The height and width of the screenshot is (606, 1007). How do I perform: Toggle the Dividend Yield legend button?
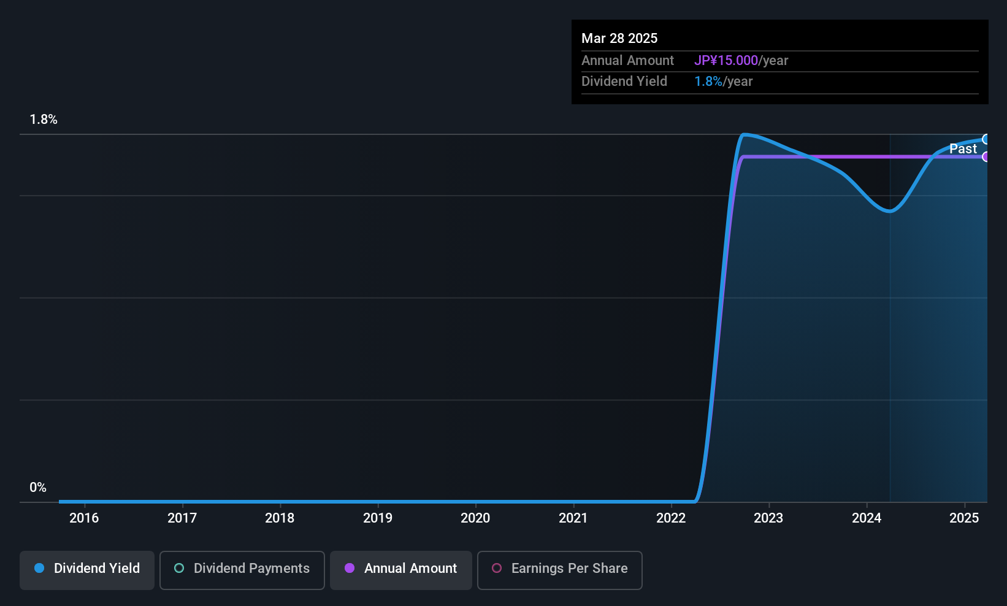[x=87, y=570]
